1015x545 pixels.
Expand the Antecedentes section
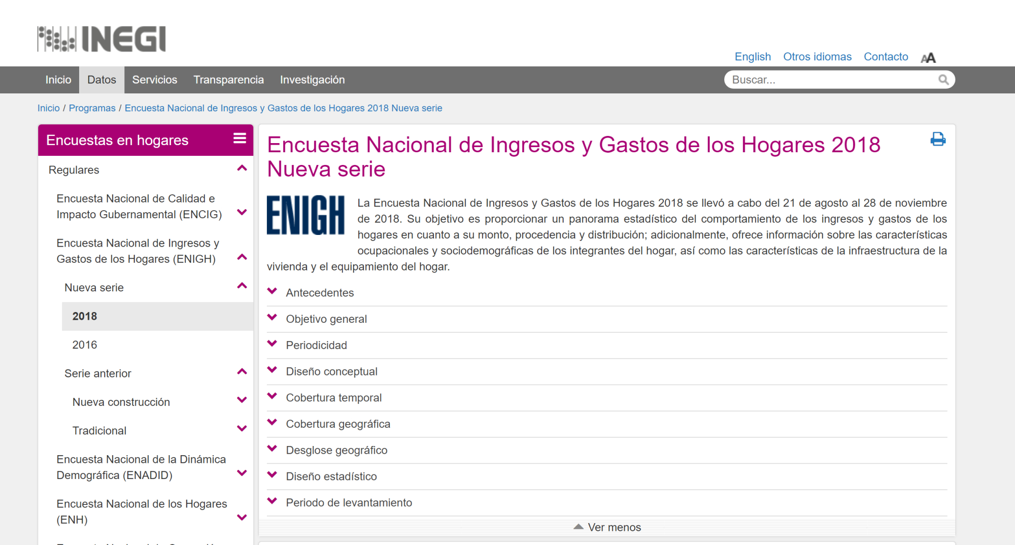point(607,293)
